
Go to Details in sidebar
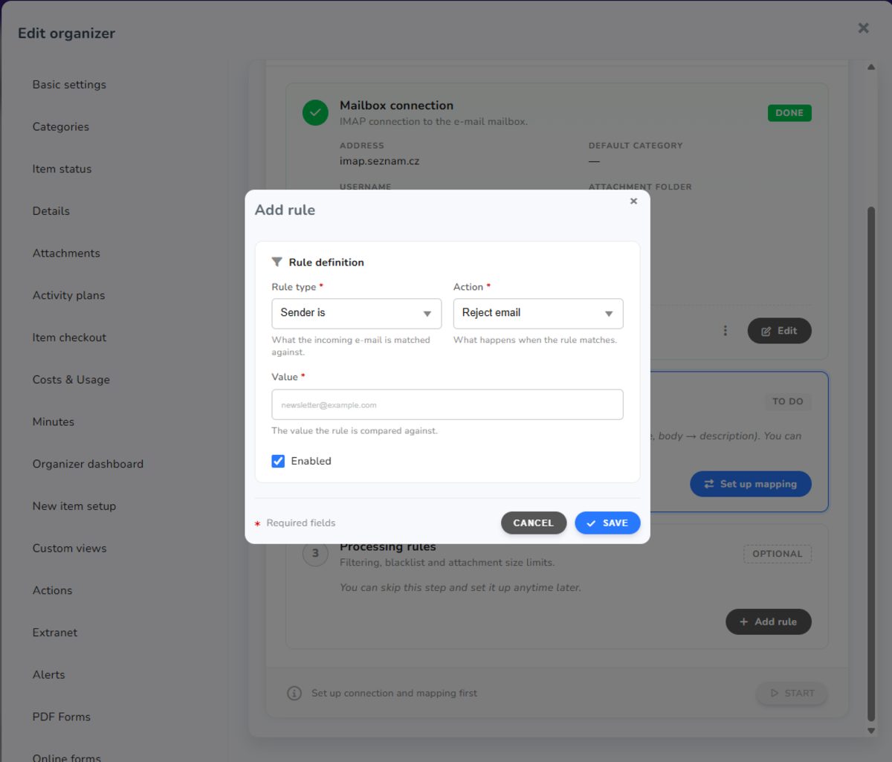point(51,211)
